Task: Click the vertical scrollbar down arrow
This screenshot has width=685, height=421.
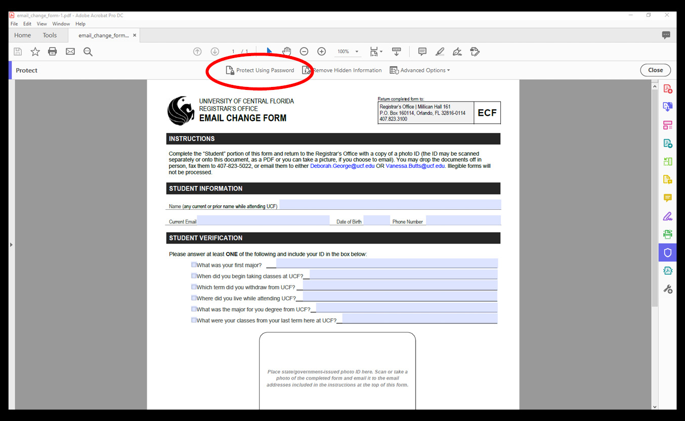Action: click(655, 406)
